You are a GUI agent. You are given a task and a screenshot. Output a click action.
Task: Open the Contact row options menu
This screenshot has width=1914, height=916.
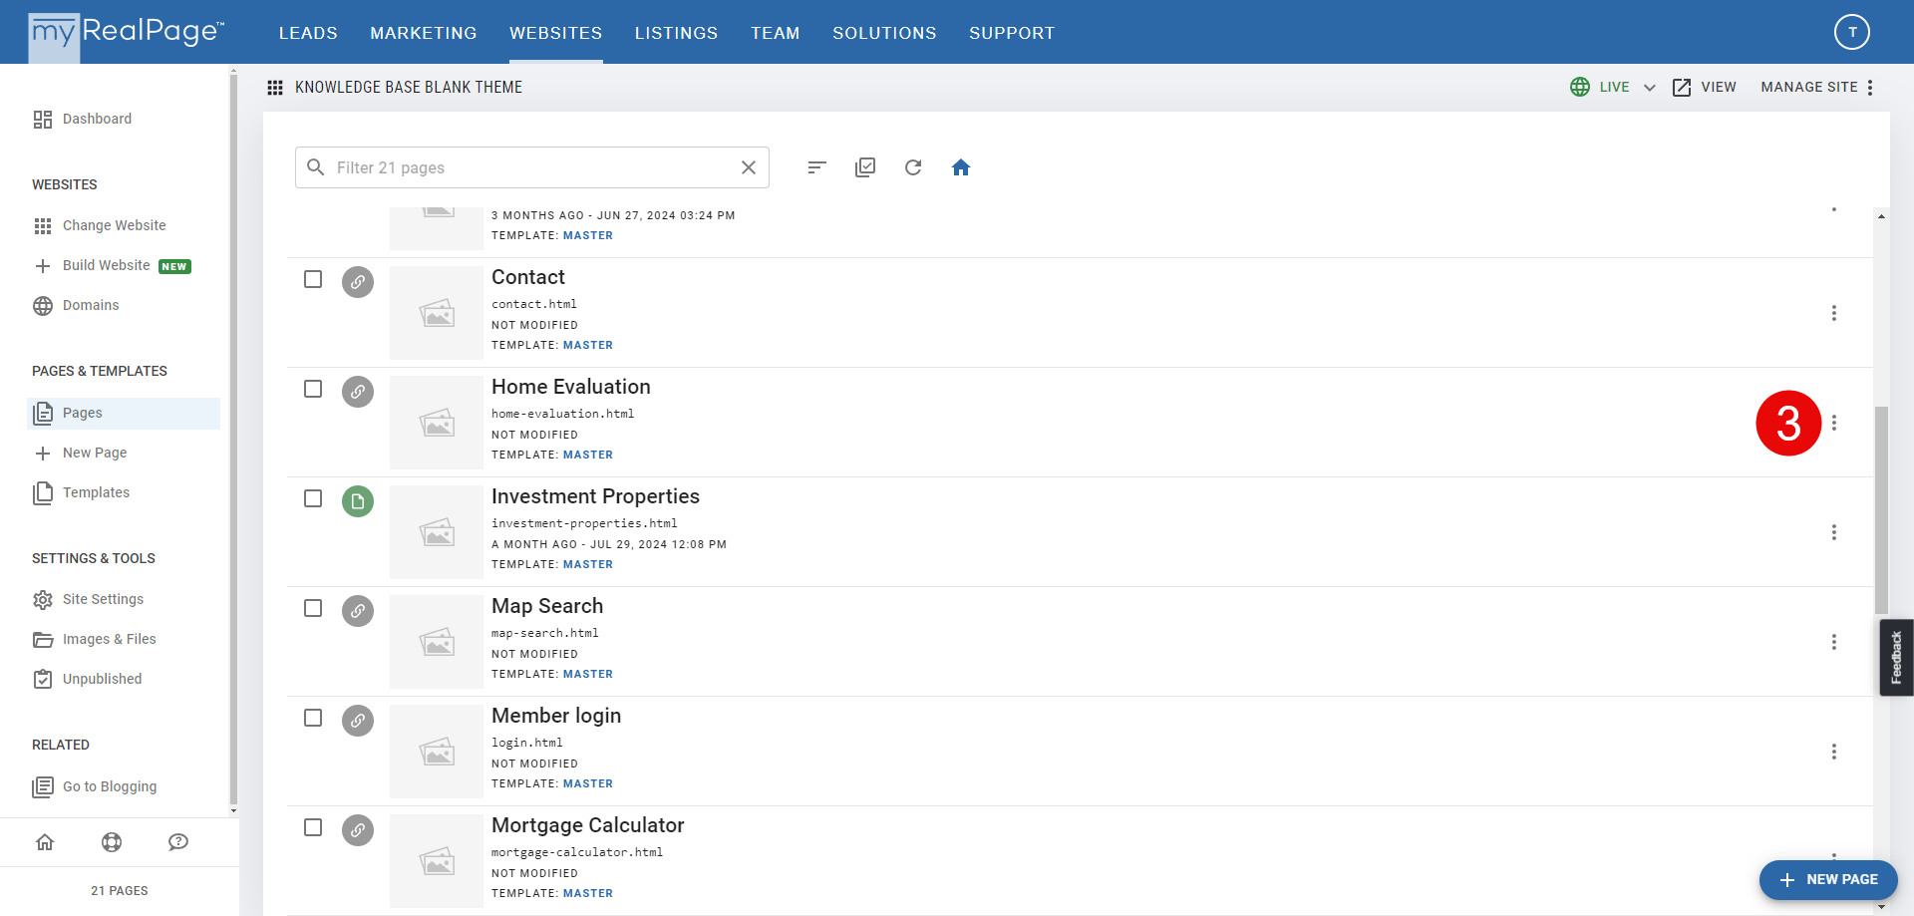pyautogui.click(x=1833, y=313)
